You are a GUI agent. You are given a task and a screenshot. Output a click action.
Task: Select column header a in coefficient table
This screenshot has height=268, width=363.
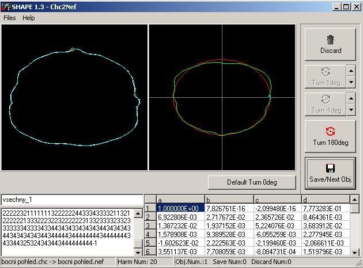(180, 200)
